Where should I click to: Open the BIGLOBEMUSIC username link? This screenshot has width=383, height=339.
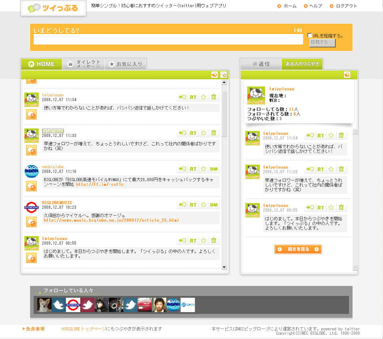pos(57,203)
